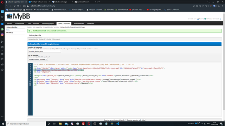Click the MyBB logo
Image resolution: width=225 pixels, height=126 pixels.
pyautogui.click(x=18, y=16)
